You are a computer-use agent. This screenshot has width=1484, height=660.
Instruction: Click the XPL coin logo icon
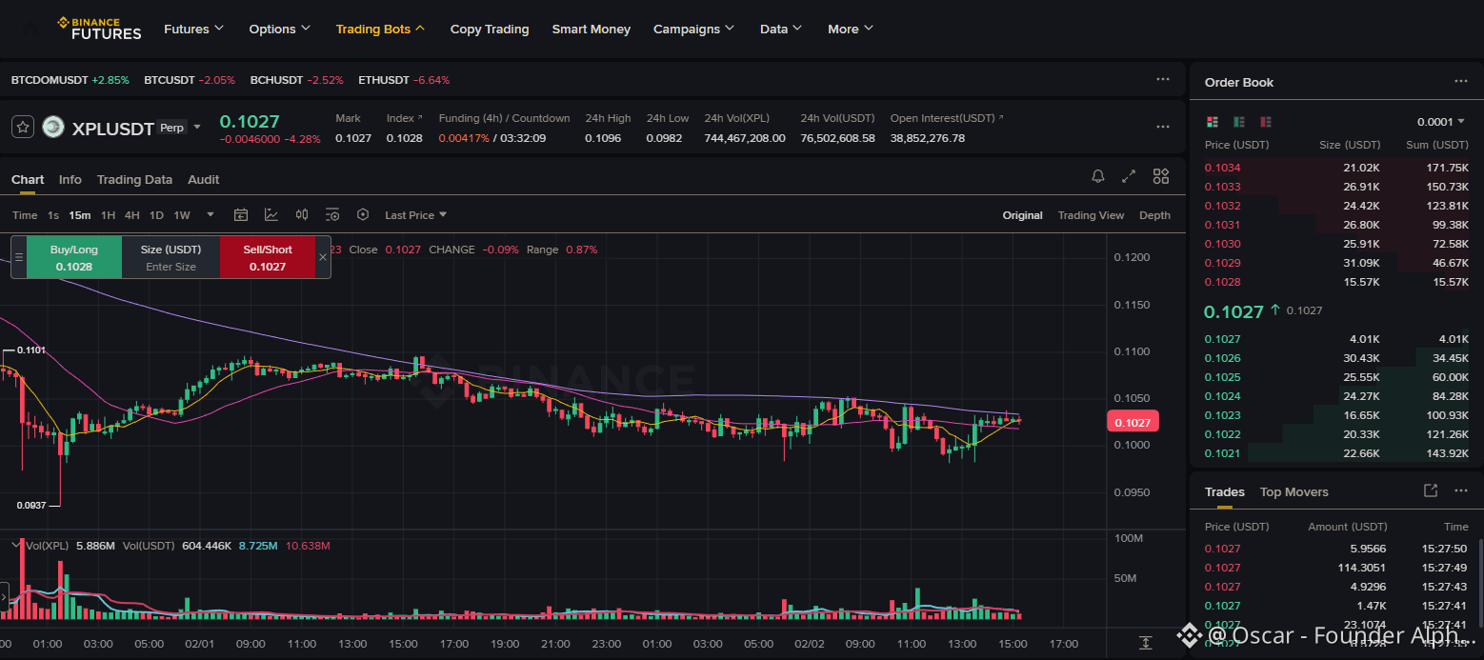pos(53,127)
